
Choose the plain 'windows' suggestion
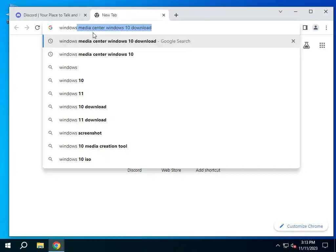click(171, 67)
